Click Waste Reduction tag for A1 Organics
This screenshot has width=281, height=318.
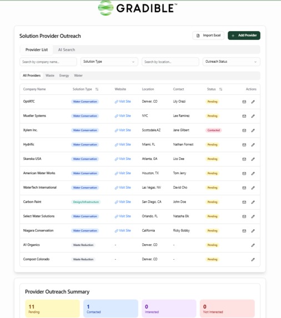[83, 245]
